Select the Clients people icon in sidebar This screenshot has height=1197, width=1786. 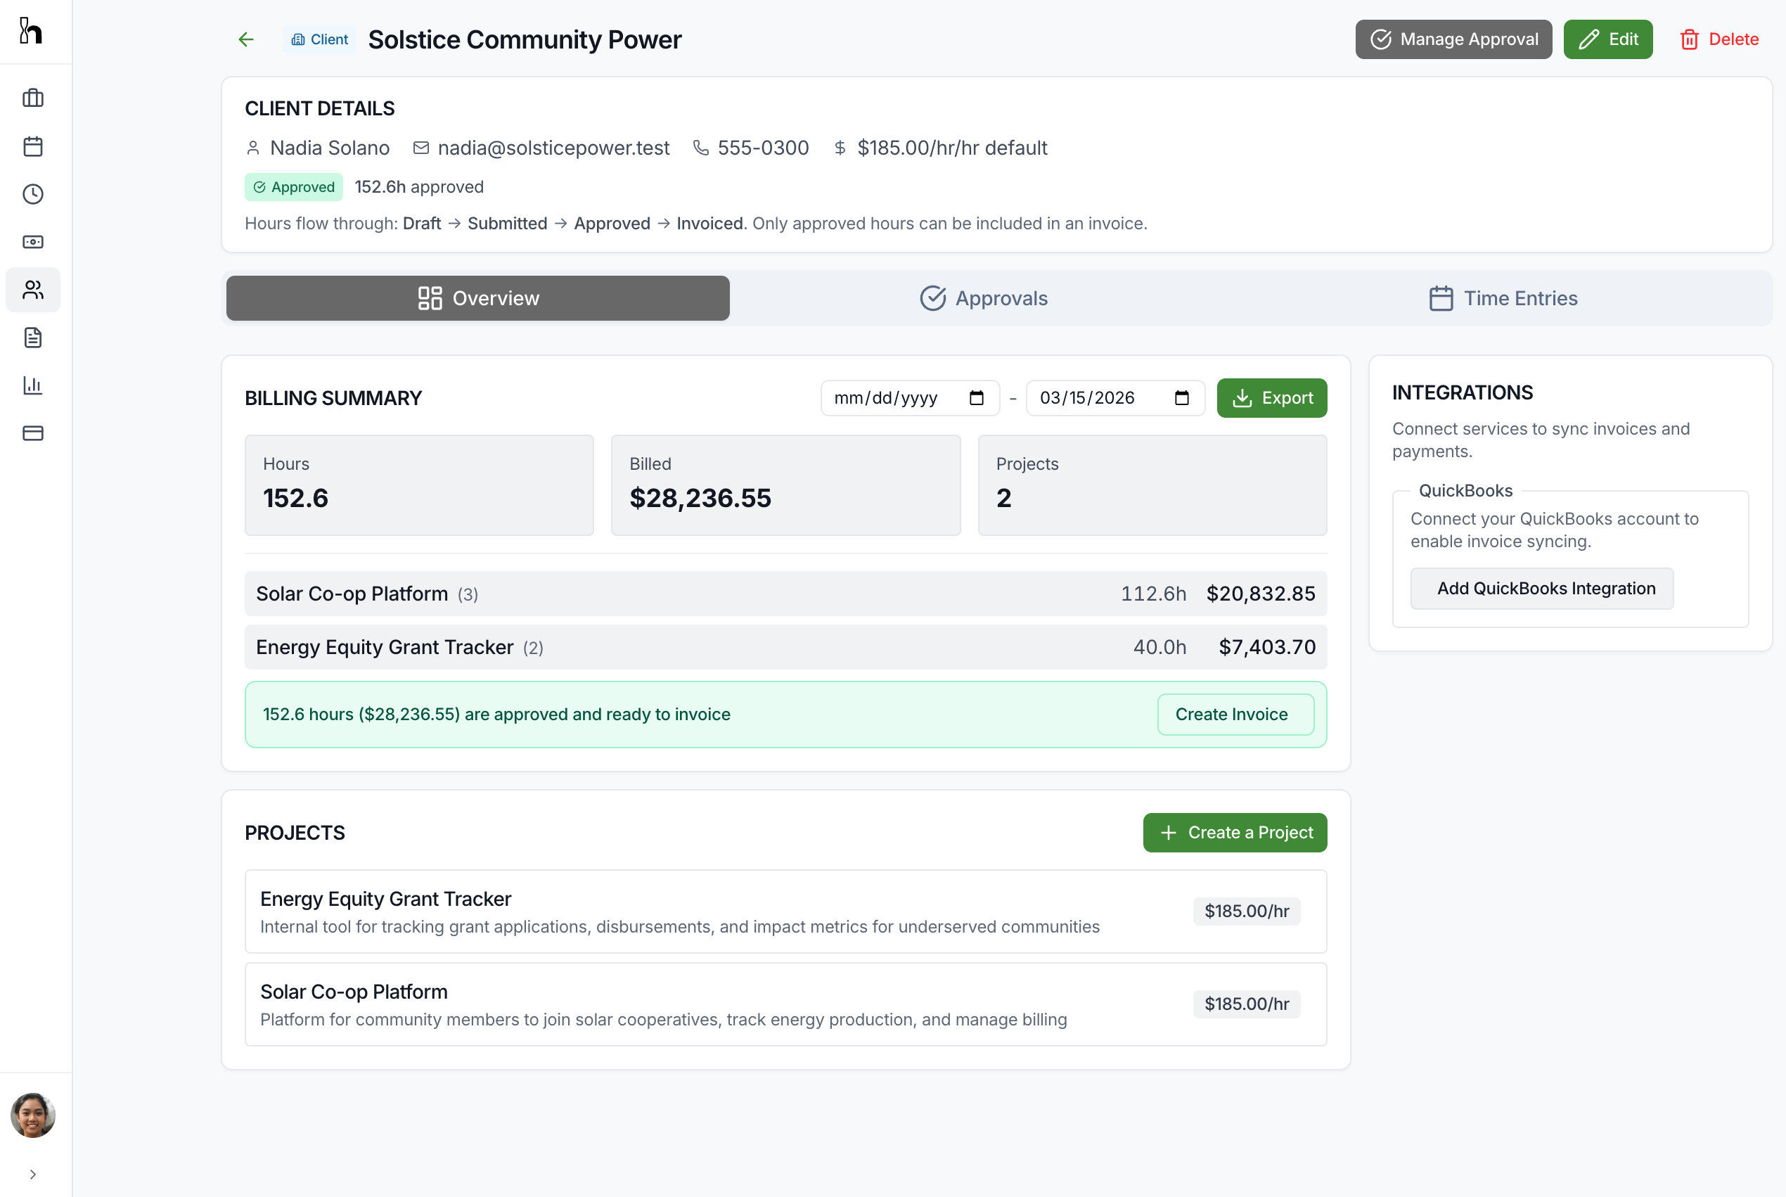(33, 289)
